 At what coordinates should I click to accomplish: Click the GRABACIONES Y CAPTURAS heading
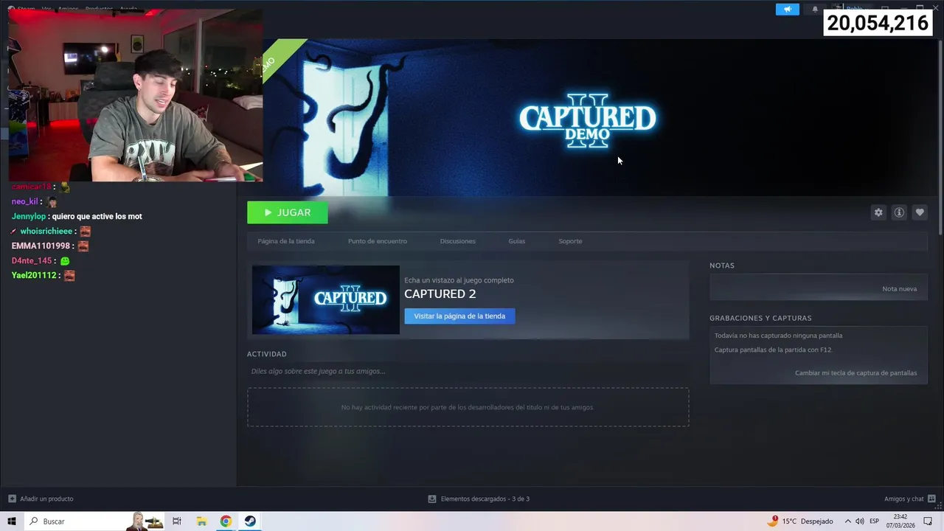pos(760,318)
